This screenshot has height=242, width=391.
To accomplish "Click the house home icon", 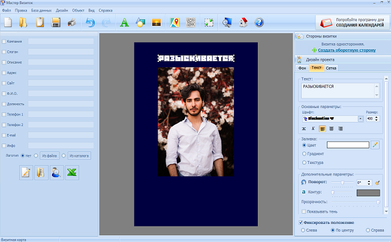I will [x=243, y=22].
